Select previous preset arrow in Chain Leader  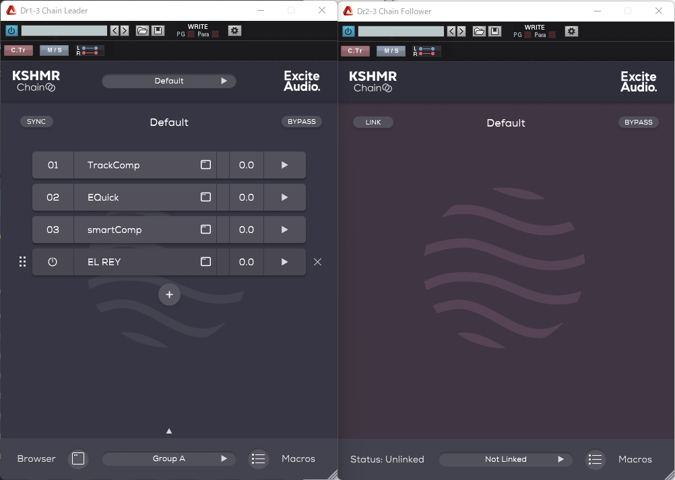115,30
